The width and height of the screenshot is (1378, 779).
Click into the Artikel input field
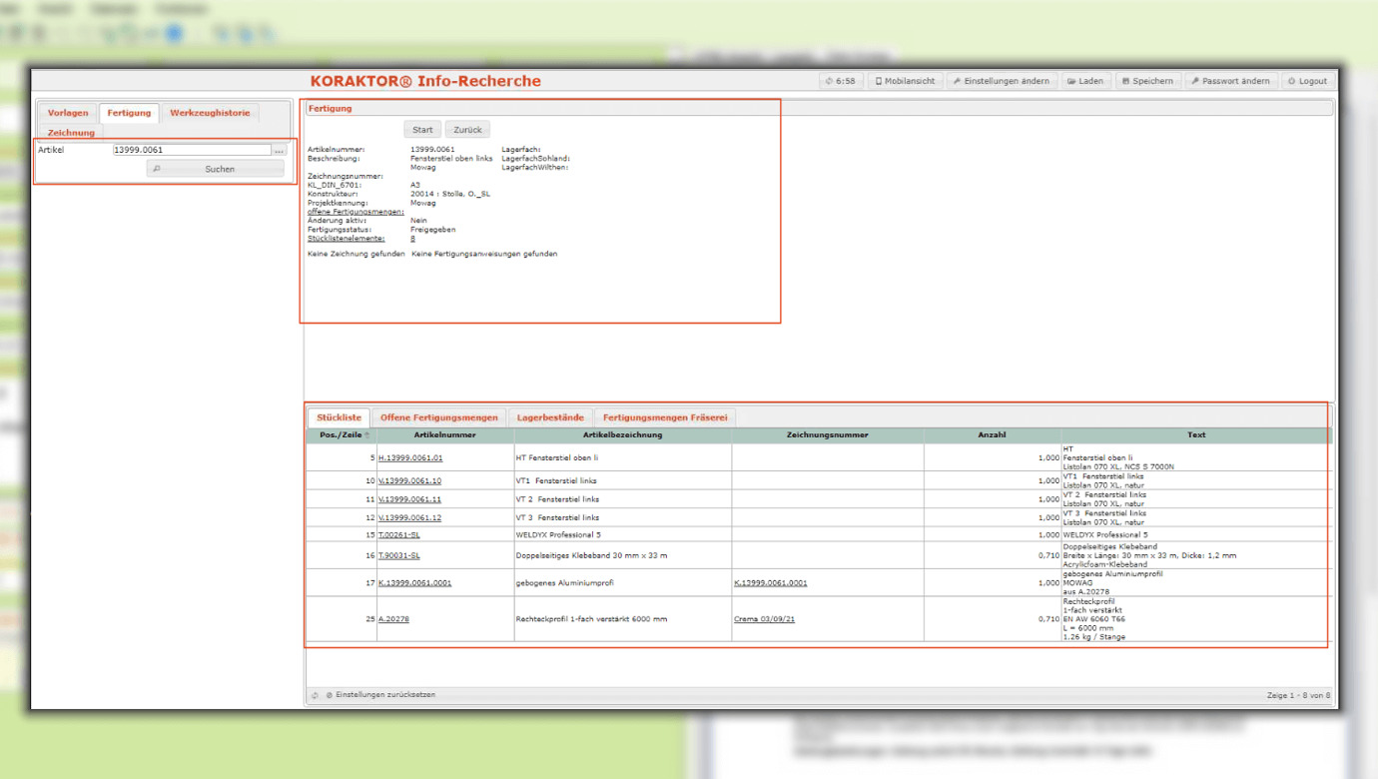pyautogui.click(x=191, y=151)
